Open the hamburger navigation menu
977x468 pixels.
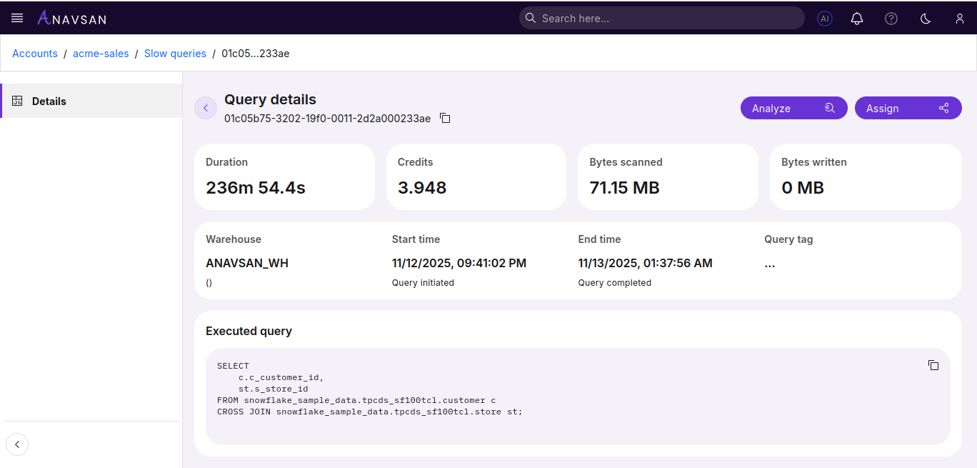(x=16, y=17)
